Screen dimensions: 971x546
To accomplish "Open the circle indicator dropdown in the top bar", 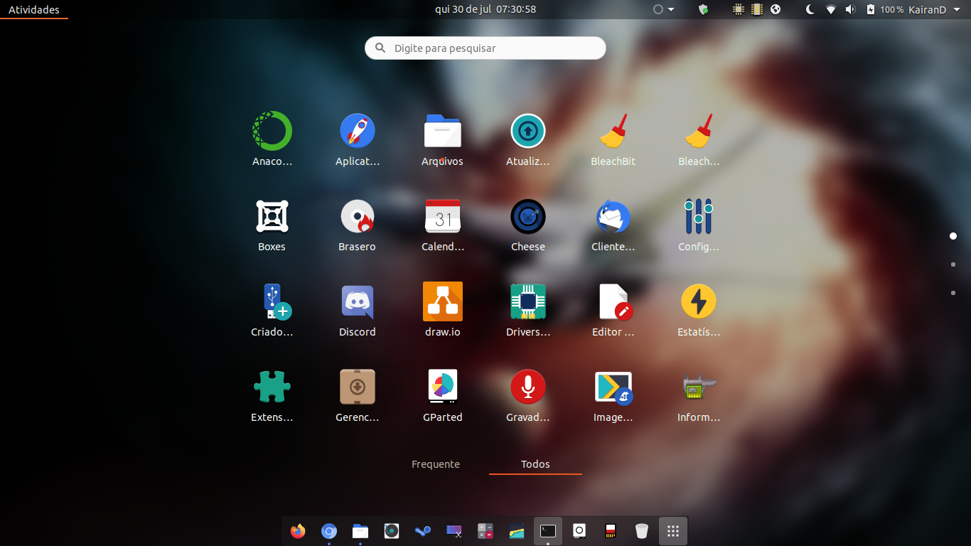I will pos(663,9).
